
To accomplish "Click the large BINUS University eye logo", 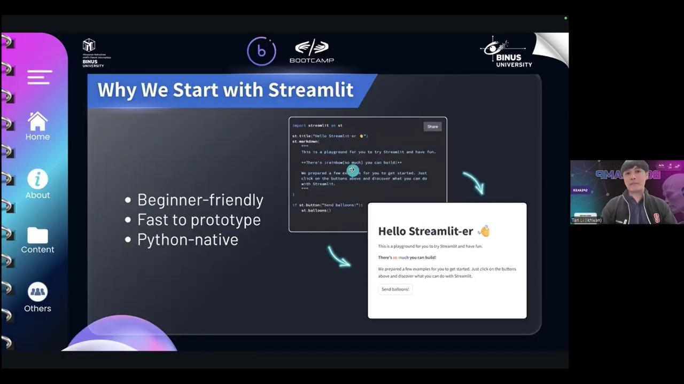I will [506, 52].
